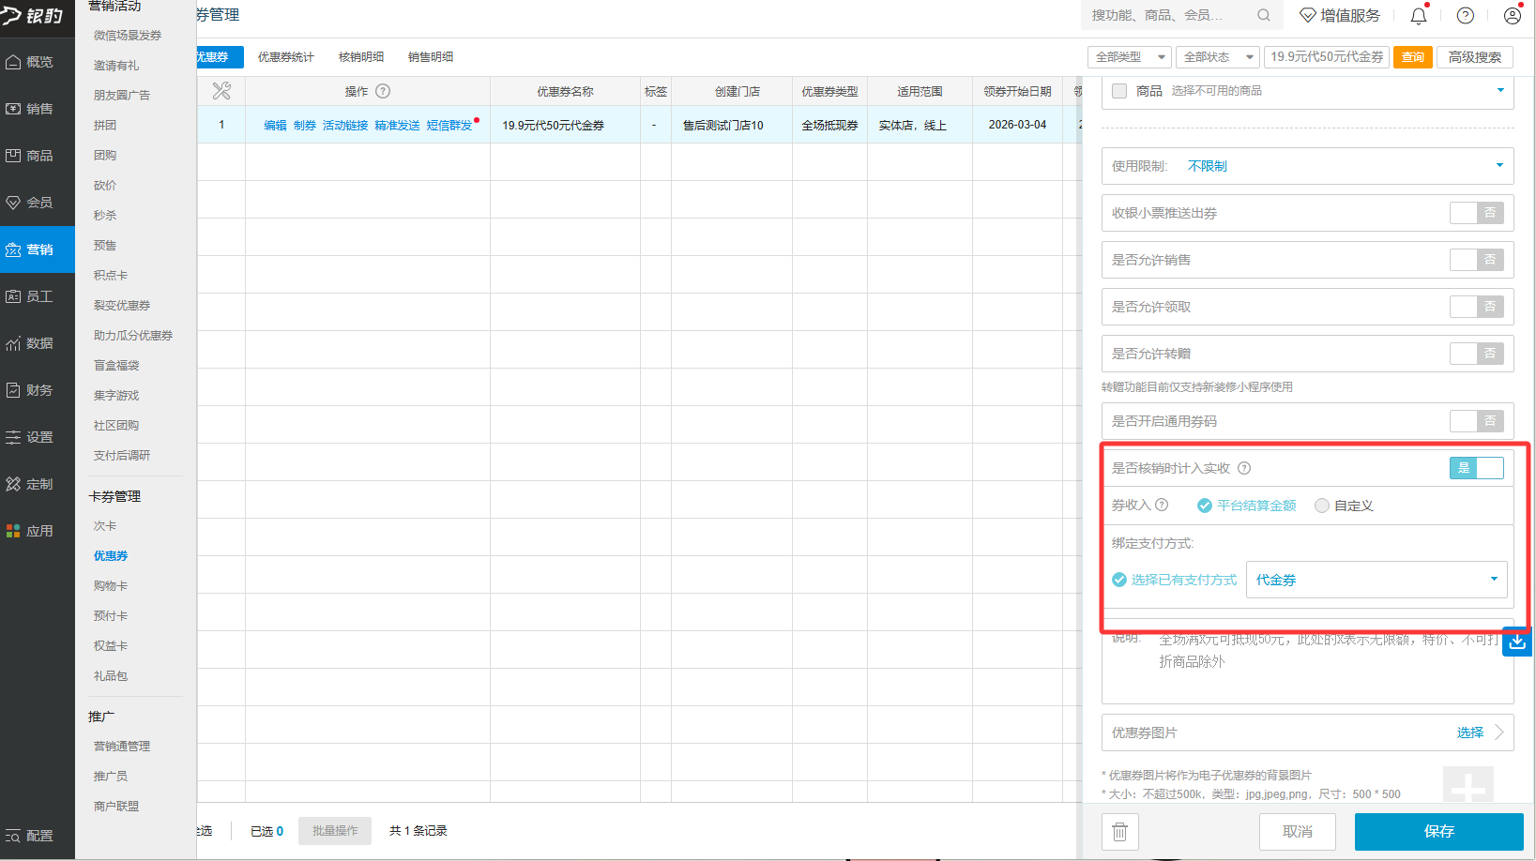Image resolution: width=1536 pixels, height=861 pixels.
Task: Focus the coupon name filter input field
Action: point(1327,57)
